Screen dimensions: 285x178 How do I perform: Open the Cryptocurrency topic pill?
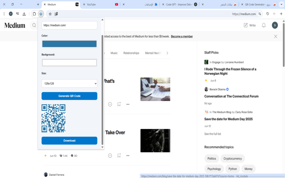point(233,158)
